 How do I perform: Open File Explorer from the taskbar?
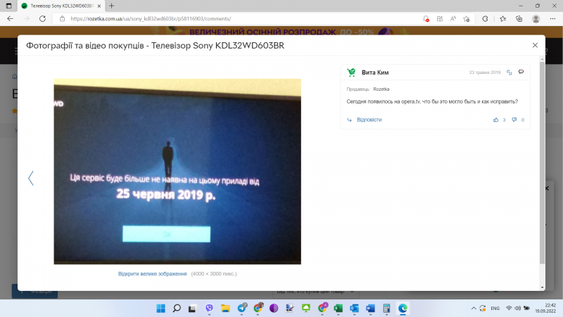coord(225,309)
